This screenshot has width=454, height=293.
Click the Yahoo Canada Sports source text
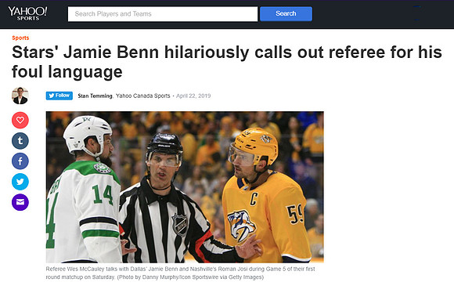[143, 96]
